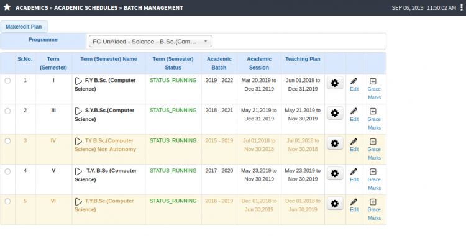The image size is (466, 236).
Task: Select radio button for row 5
Action: coord(7,201)
